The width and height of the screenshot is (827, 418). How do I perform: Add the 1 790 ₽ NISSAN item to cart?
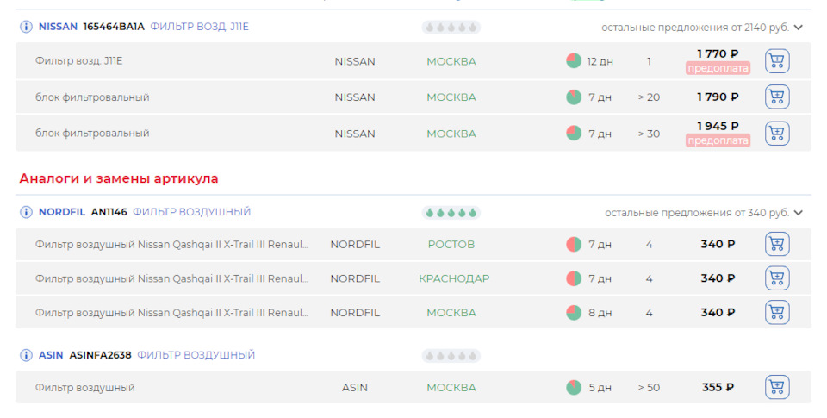777,97
